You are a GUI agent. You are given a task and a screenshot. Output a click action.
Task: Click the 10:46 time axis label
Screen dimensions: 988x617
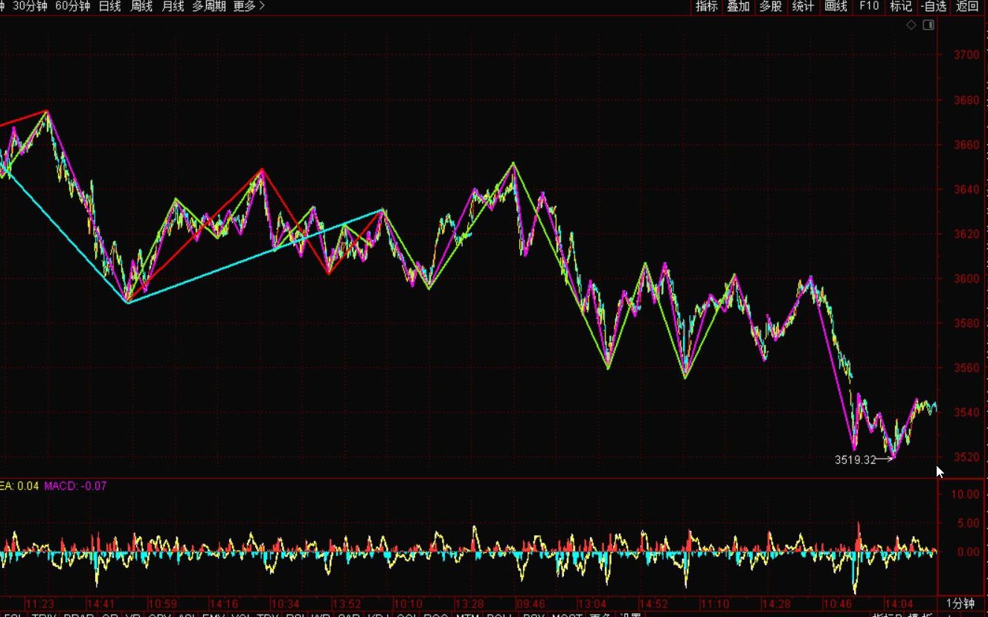click(837, 604)
